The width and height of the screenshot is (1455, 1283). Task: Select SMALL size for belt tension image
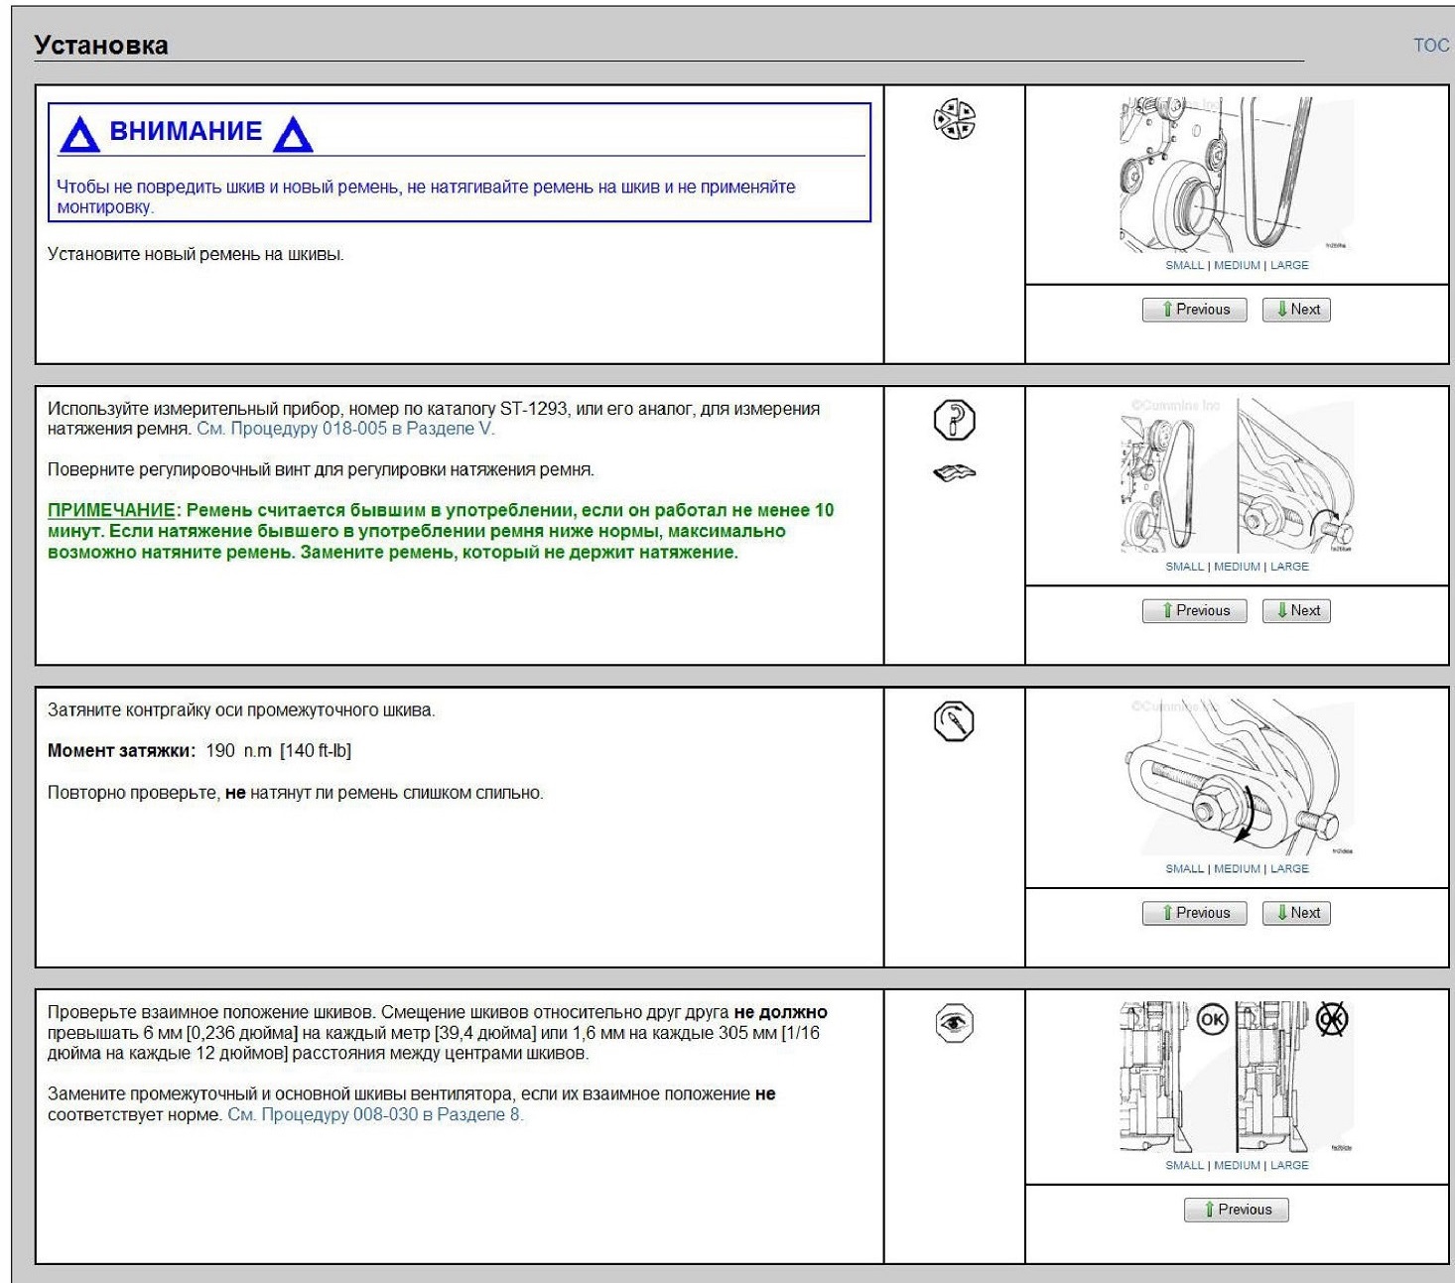click(x=1184, y=567)
